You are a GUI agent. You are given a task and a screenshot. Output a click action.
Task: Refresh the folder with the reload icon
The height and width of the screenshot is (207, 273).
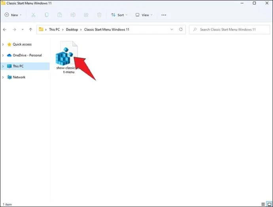click(181, 29)
